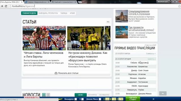
Task: Click comments icon on the Borussia article image
Action: [x=107, y=49]
